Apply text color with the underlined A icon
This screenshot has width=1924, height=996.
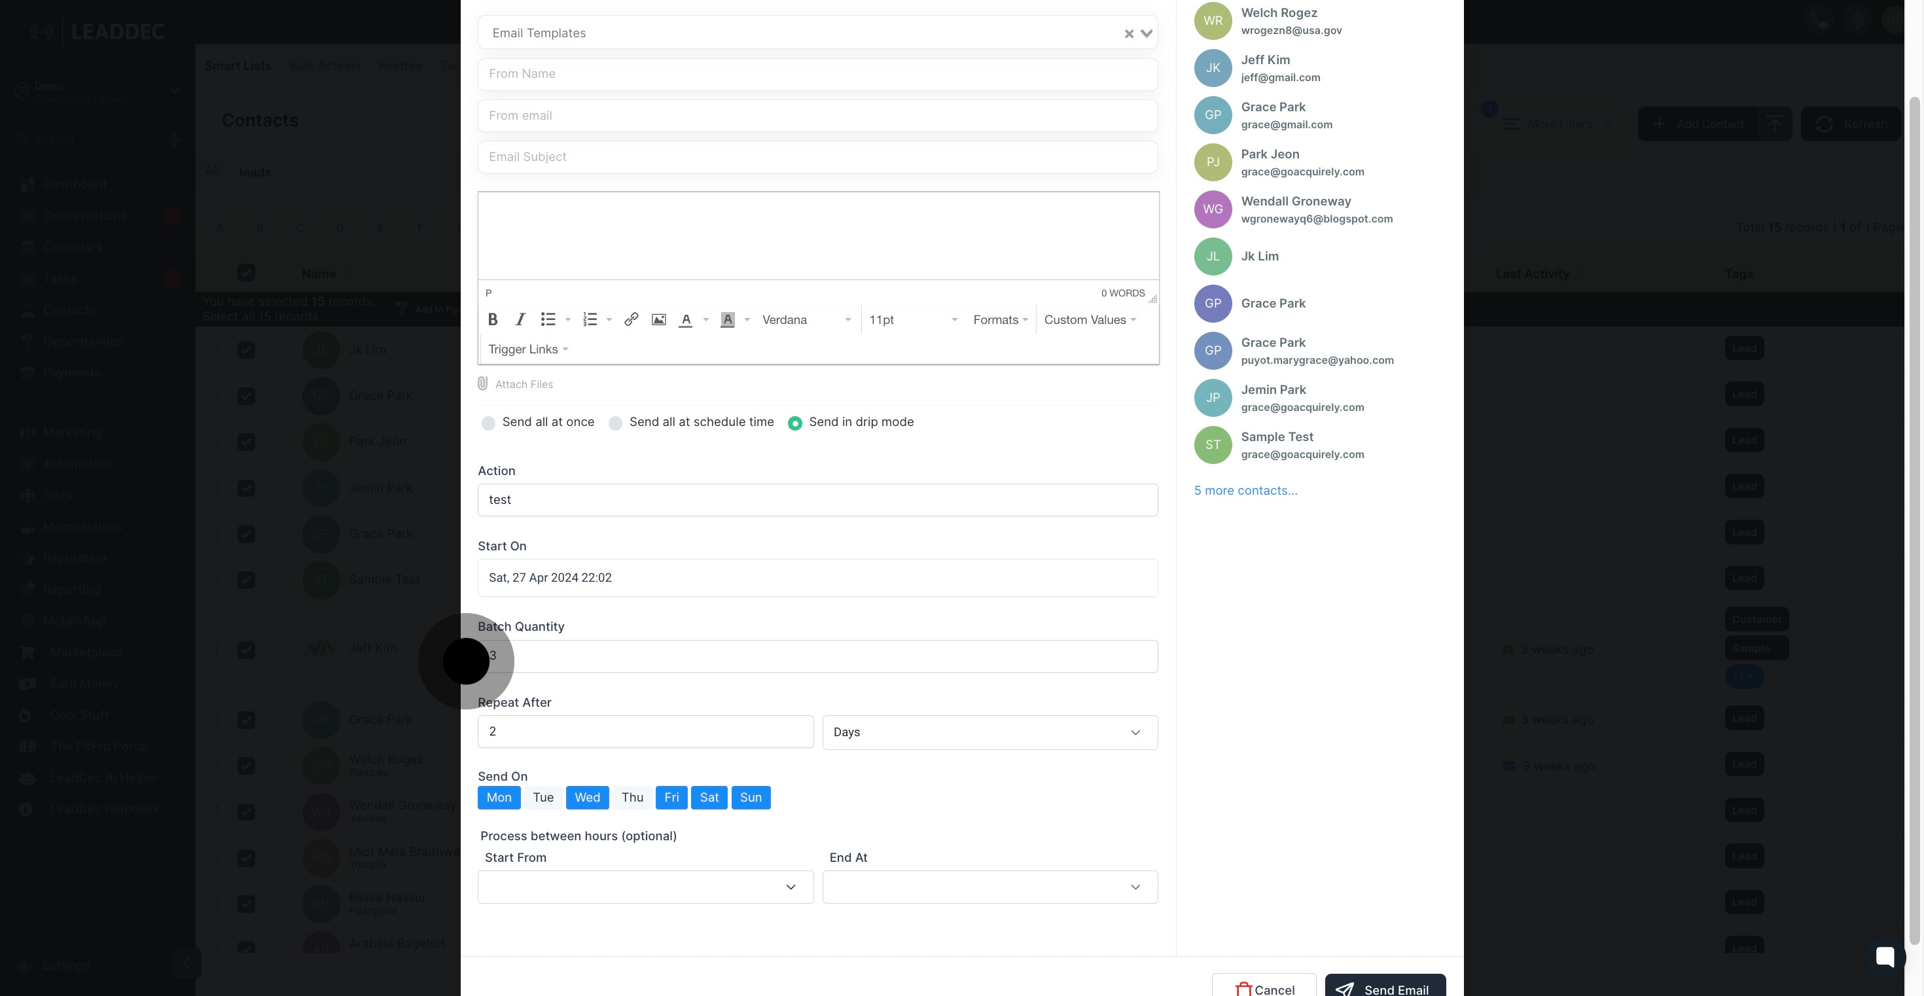(686, 319)
